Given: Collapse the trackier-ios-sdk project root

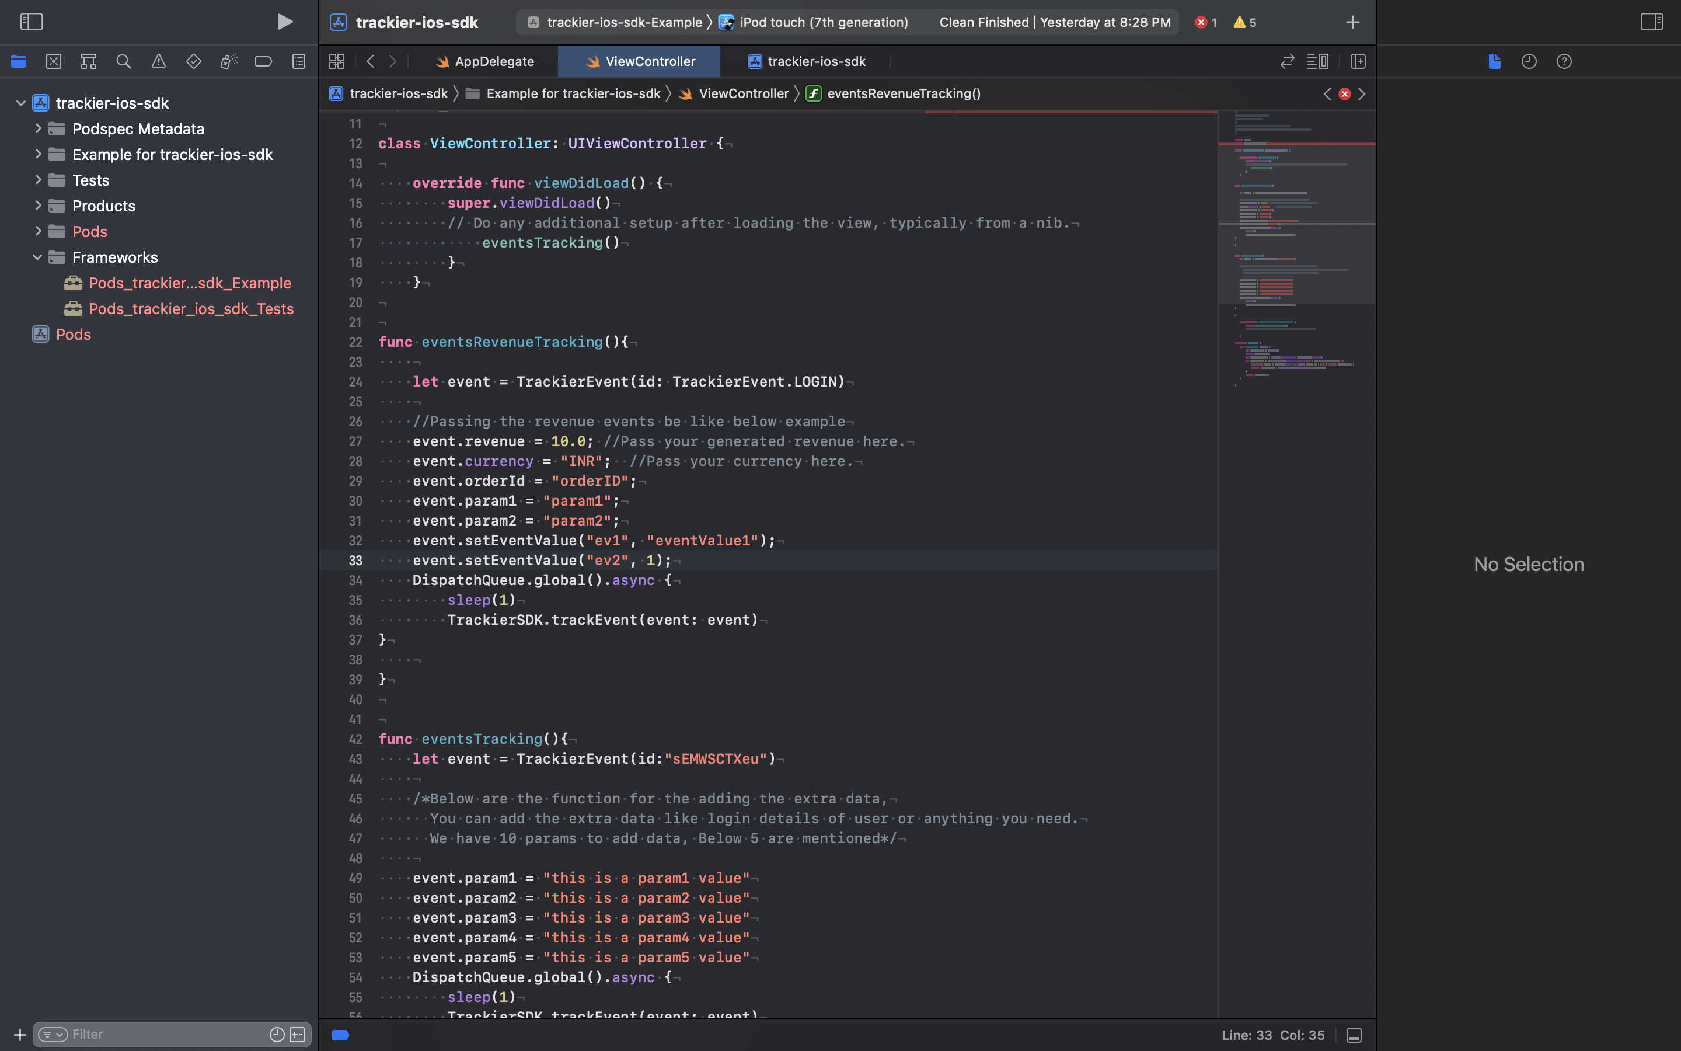Looking at the screenshot, I should point(21,103).
